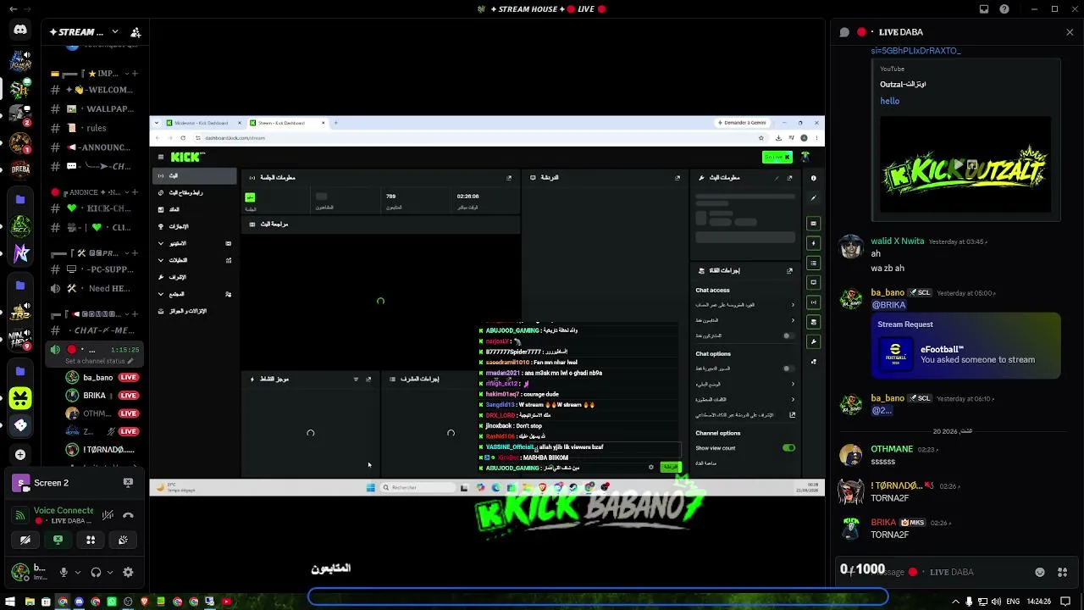The image size is (1084, 610).
Task: Open STREAM server header dropdown
Action: (x=114, y=32)
